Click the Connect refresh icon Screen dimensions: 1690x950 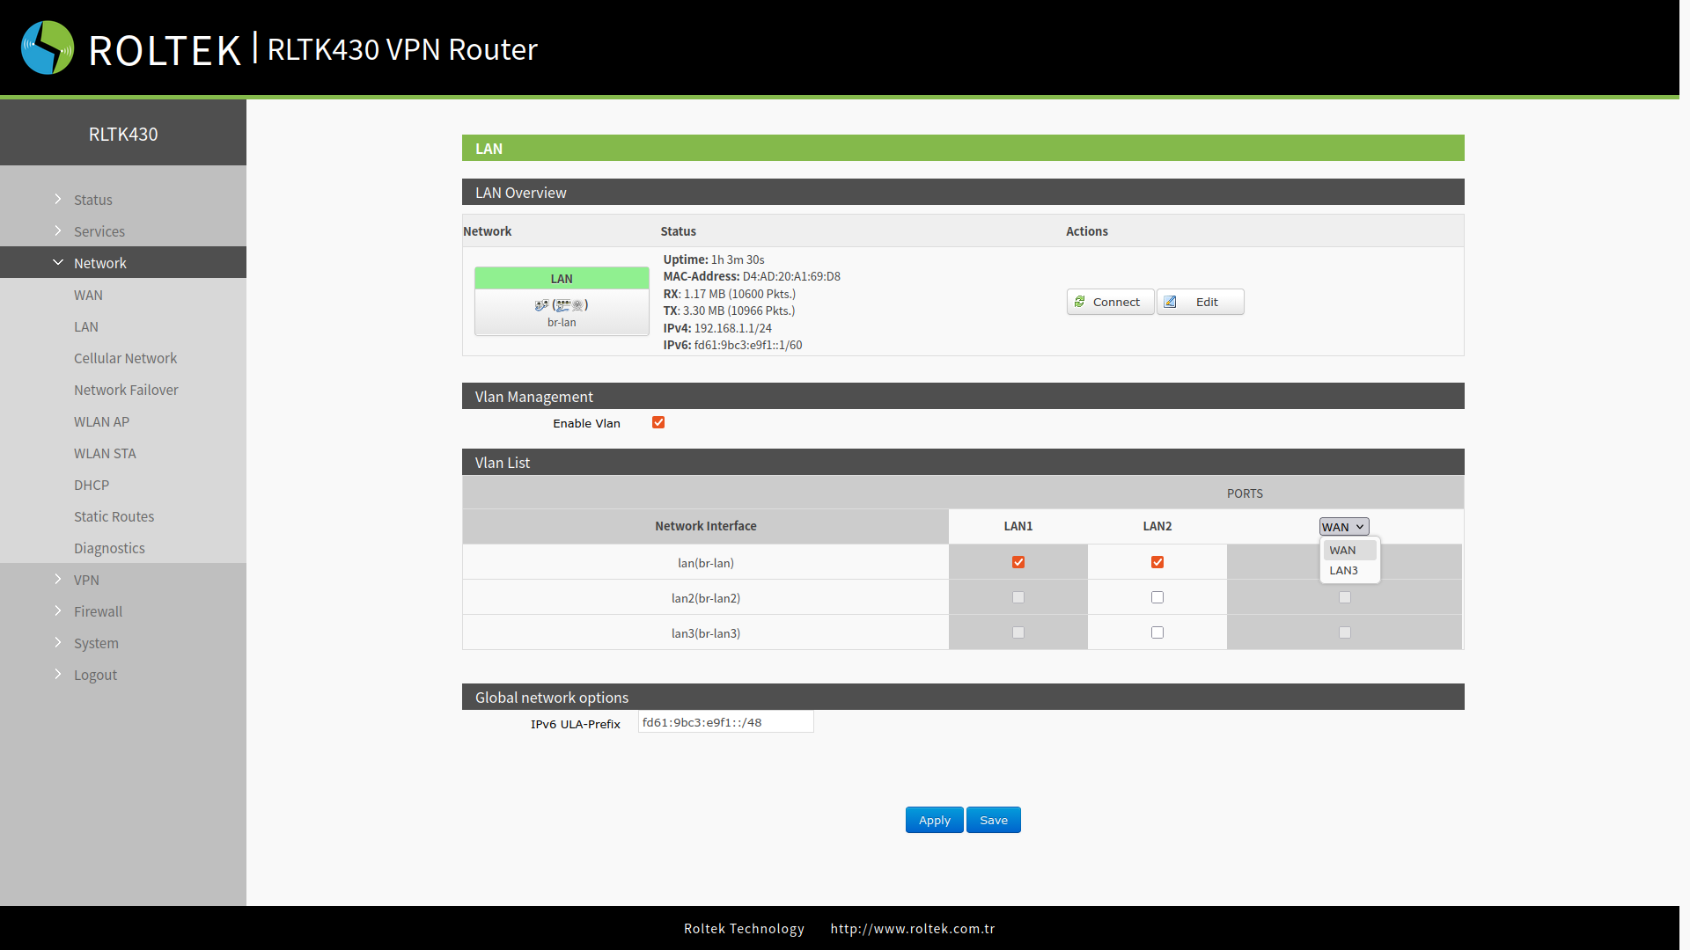click(1079, 302)
